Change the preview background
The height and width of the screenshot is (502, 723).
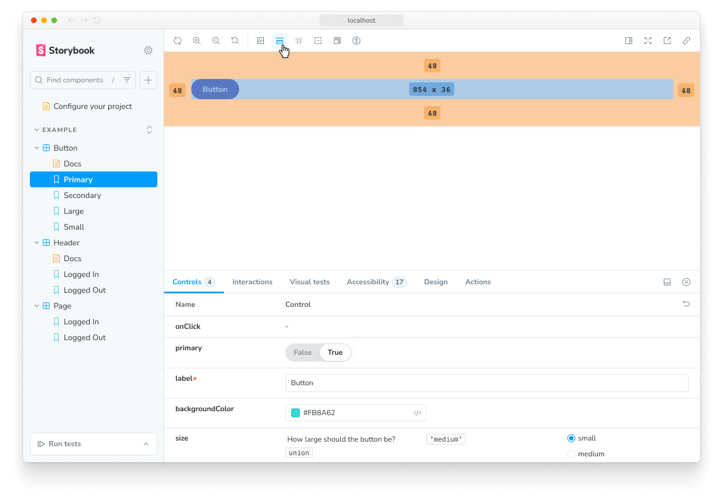click(260, 40)
